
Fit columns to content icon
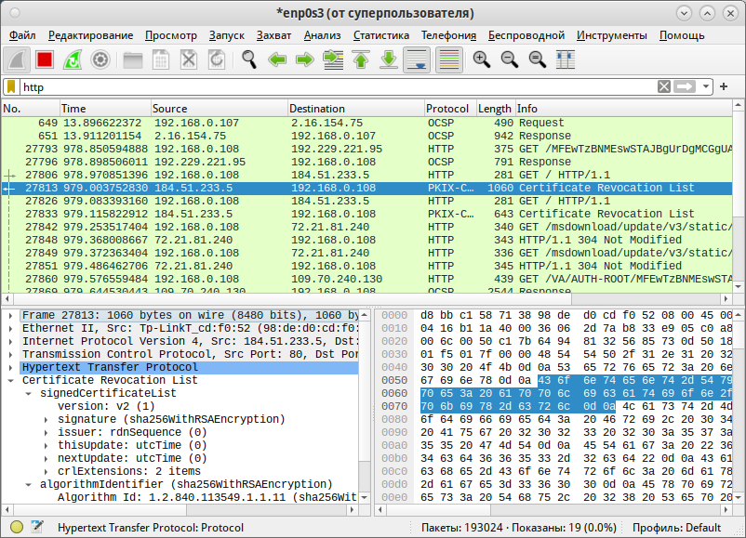click(566, 59)
